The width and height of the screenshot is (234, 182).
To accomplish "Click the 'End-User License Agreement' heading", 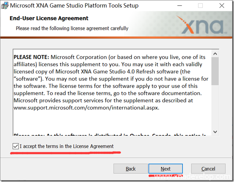I will pyautogui.click(x=49, y=18).
